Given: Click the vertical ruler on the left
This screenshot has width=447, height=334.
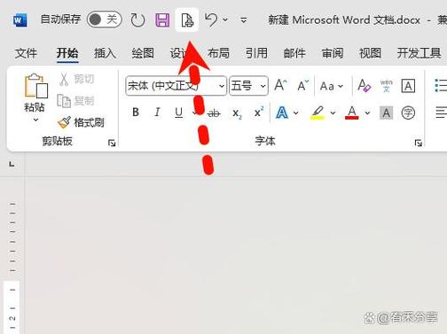Looking at the screenshot, I should (x=12, y=255).
